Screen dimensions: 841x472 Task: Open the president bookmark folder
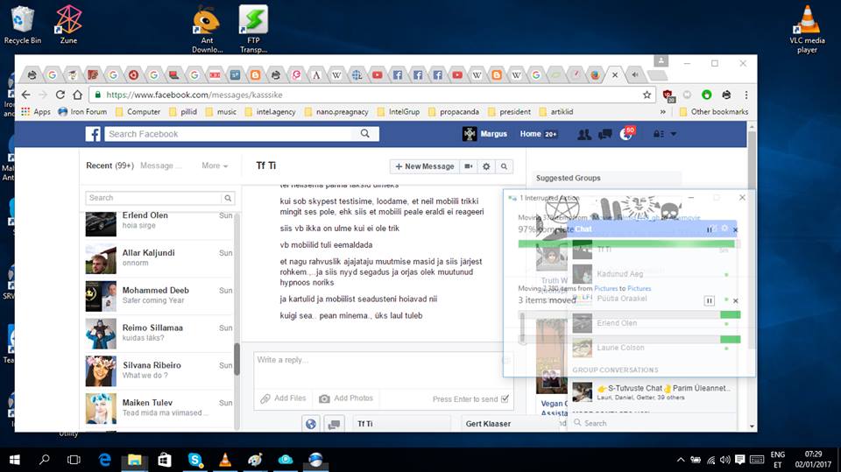tap(509, 111)
